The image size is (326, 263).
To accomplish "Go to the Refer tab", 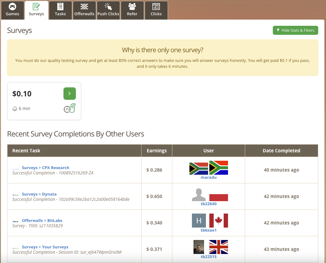I will point(132,10).
